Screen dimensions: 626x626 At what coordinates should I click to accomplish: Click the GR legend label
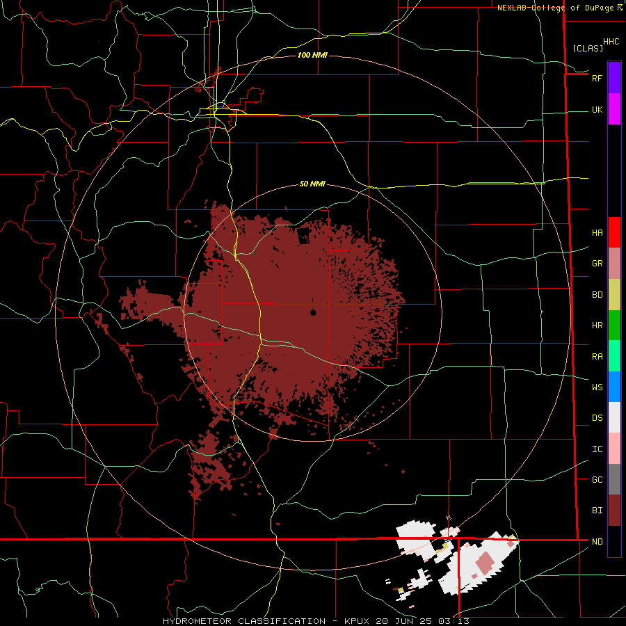click(597, 264)
